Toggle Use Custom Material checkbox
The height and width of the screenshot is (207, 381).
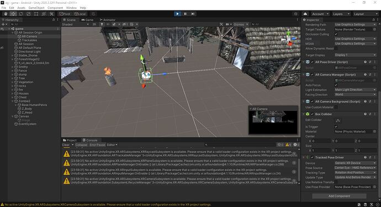(x=336, y=107)
